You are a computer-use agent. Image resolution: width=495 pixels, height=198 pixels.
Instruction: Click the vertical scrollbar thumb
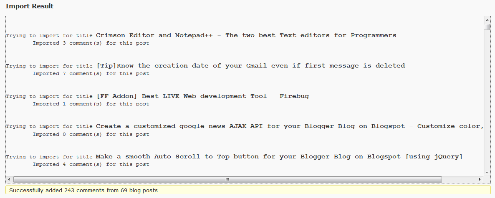tap(487, 27)
